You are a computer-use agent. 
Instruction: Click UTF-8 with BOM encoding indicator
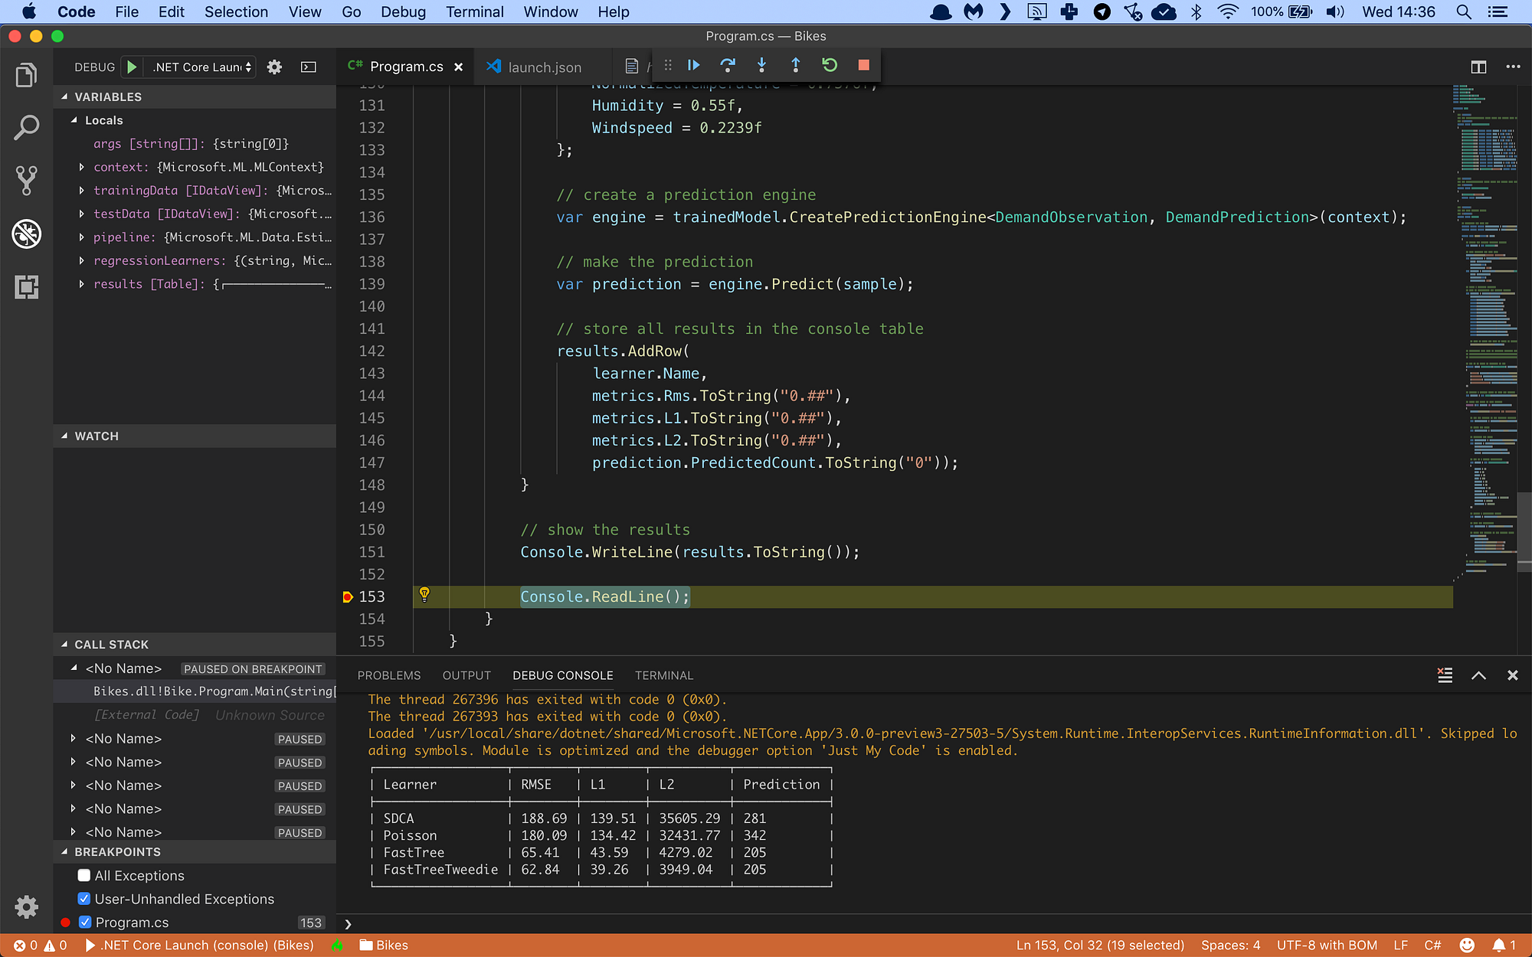[x=1327, y=945]
